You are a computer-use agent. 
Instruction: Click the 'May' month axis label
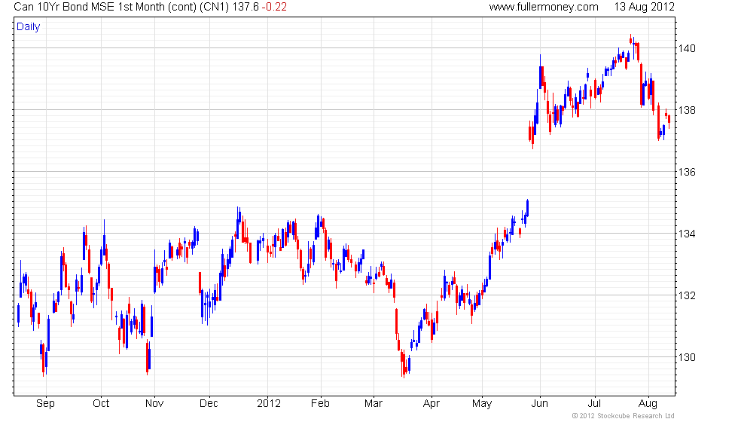[x=482, y=404]
